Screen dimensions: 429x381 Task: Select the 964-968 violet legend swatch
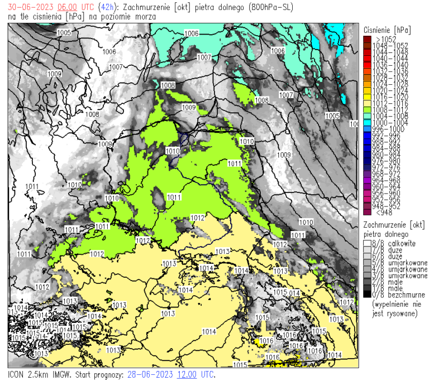[367, 180]
